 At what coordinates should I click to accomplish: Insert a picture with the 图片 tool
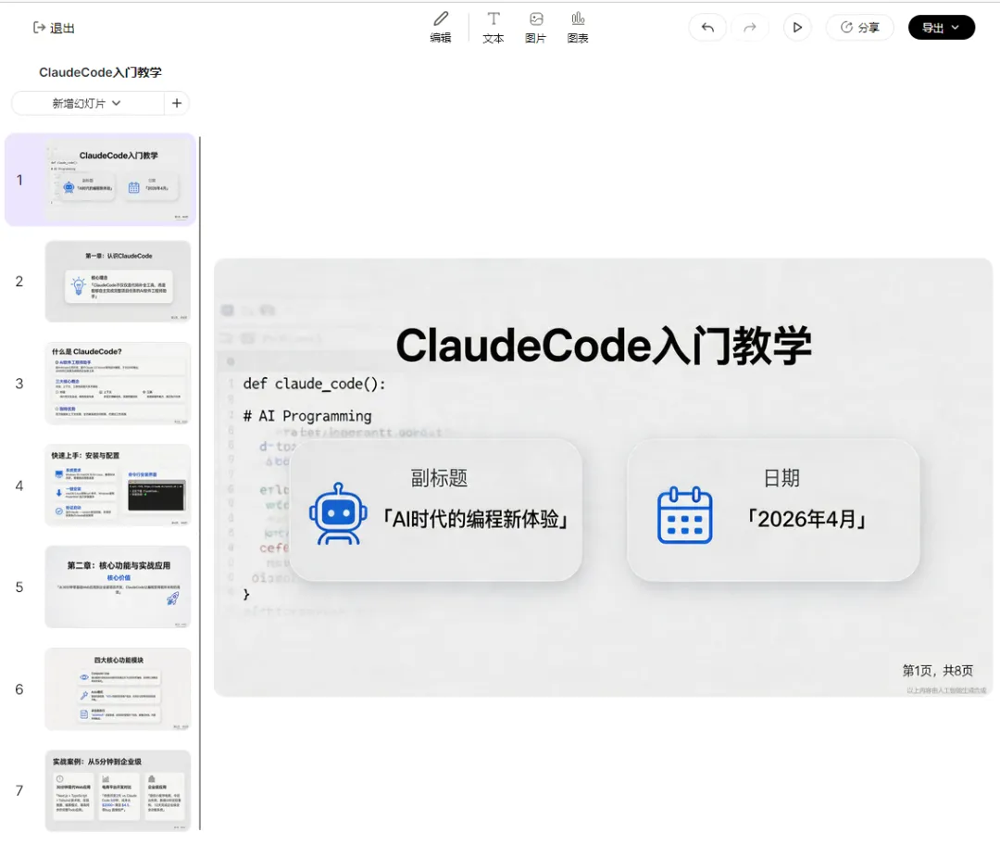click(x=536, y=28)
